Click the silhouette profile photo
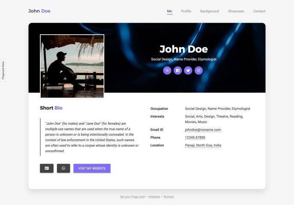This screenshot has height=205, width=294. (x=72, y=66)
